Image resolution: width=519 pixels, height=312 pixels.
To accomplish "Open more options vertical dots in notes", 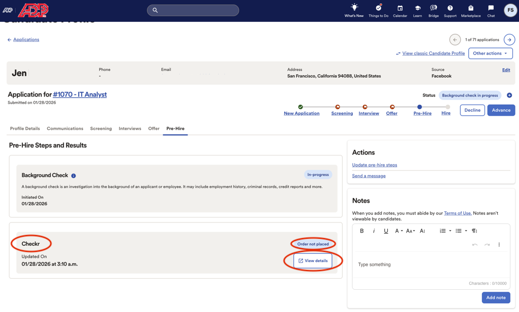I will (x=499, y=245).
